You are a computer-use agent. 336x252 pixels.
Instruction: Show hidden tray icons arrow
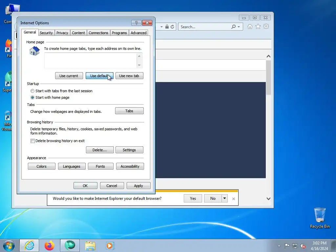tap(279, 246)
